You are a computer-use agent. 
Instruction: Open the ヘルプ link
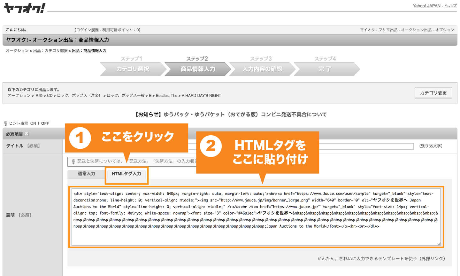(450, 6)
